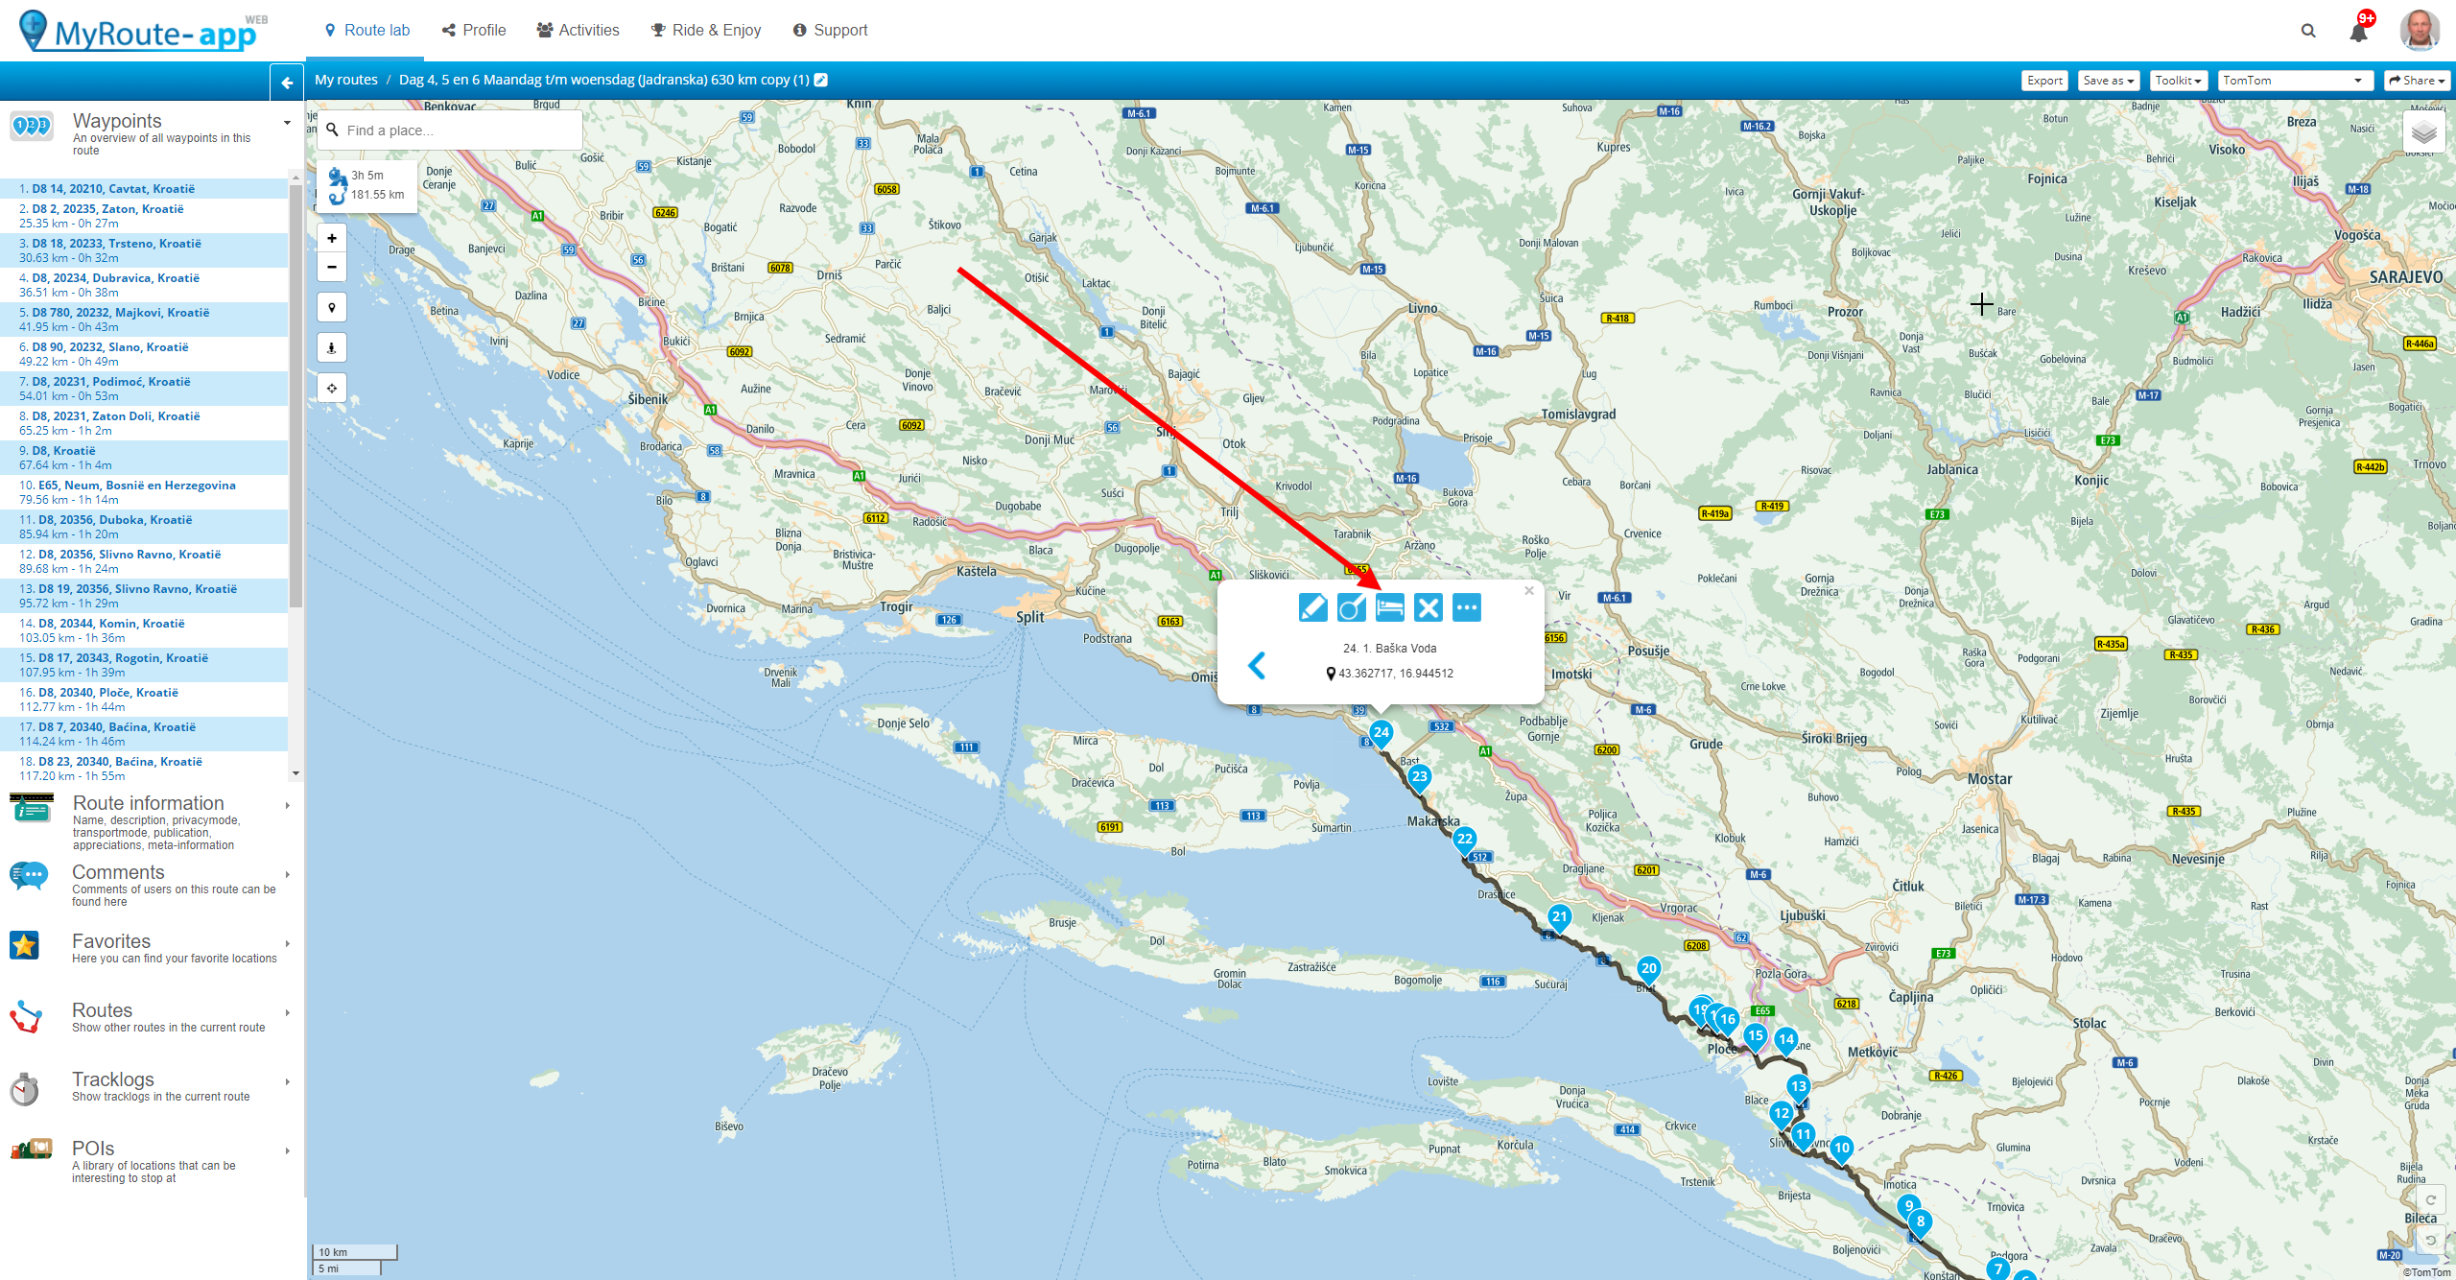Click the crosshair center map button
2456x1280 pixels.
point(332,388)
